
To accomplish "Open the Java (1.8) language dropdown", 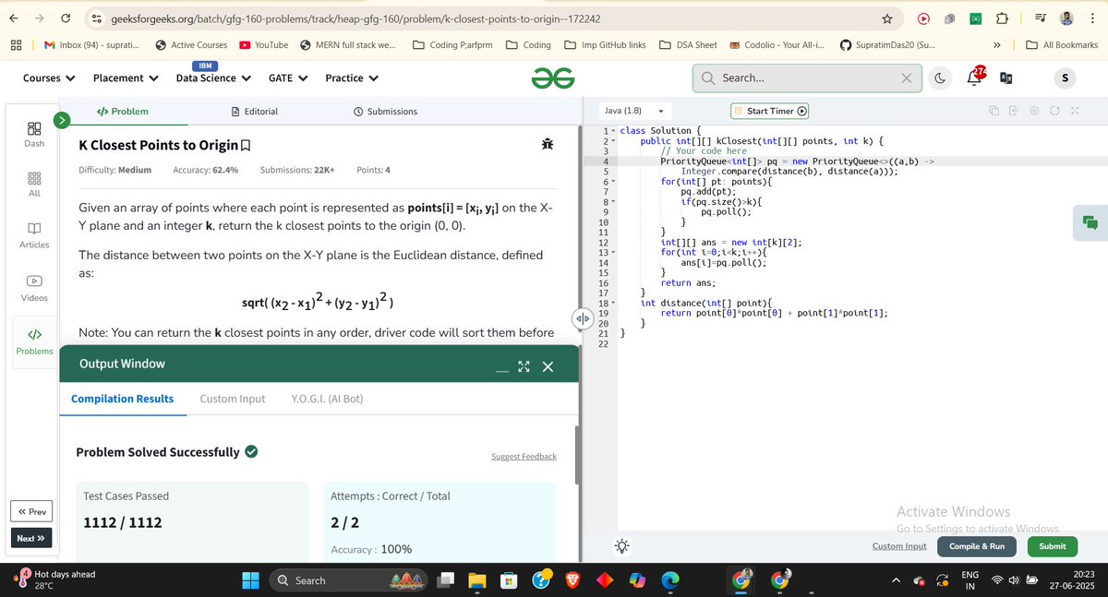I will pos(635,111).
